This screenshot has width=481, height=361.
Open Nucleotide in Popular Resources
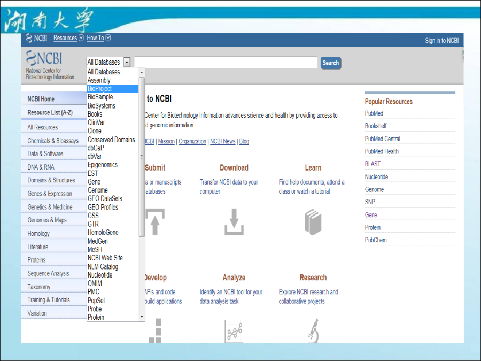point(376,177)
